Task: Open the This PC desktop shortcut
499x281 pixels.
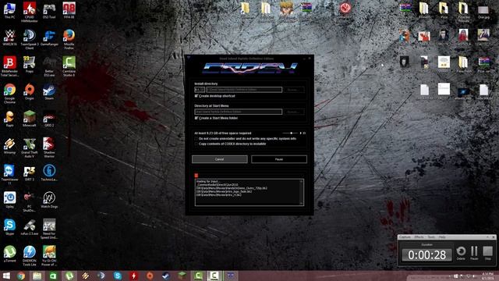Action: (x=9, y=10)
